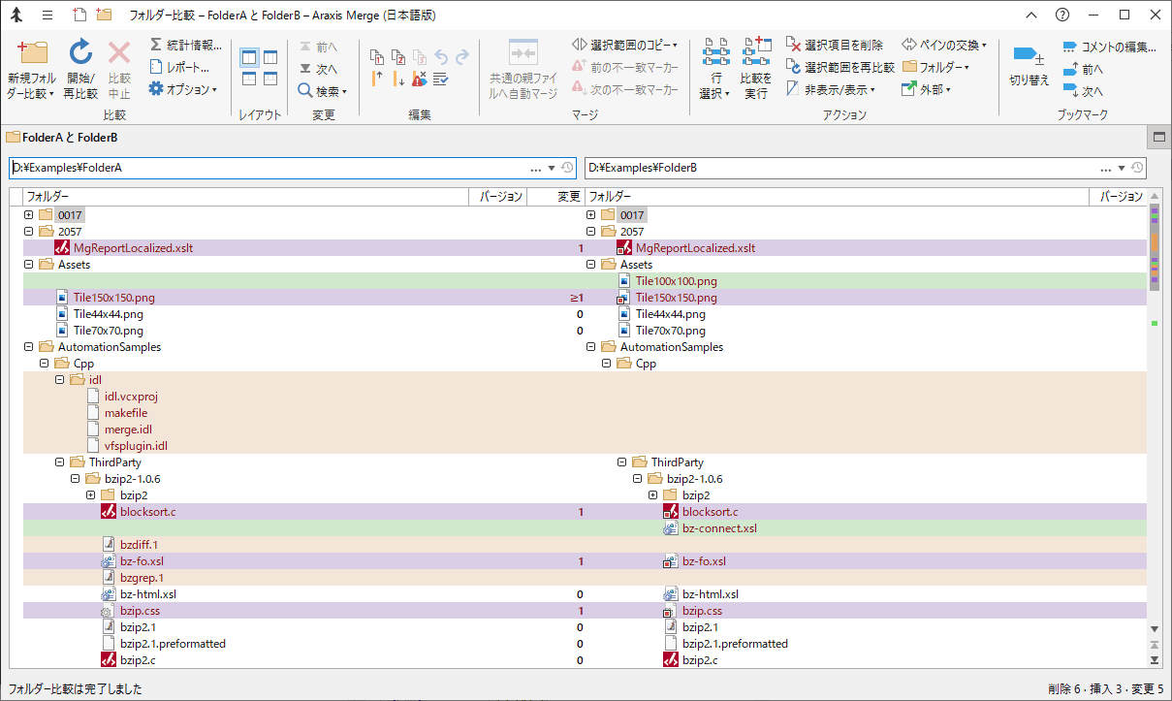Open history for the FolderA path field
The width and height of the screenshot is (1172, 701).
567,168
